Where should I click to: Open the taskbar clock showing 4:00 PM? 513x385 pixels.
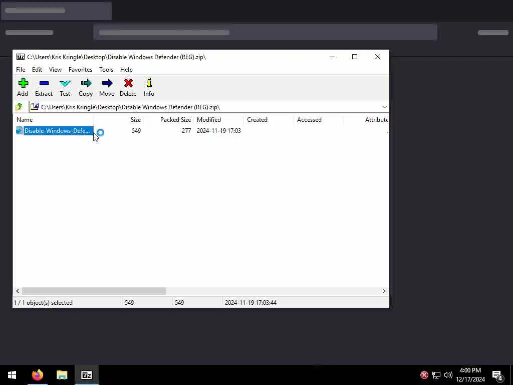click(470, 375)
